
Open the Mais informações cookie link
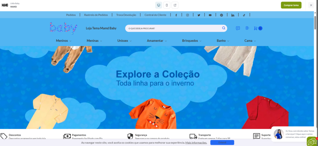pos(196,143)
